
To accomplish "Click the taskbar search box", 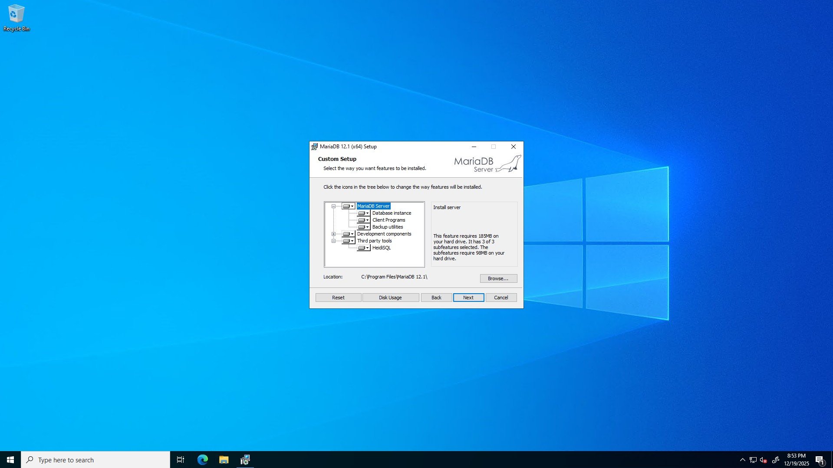I will click(95, 460).
